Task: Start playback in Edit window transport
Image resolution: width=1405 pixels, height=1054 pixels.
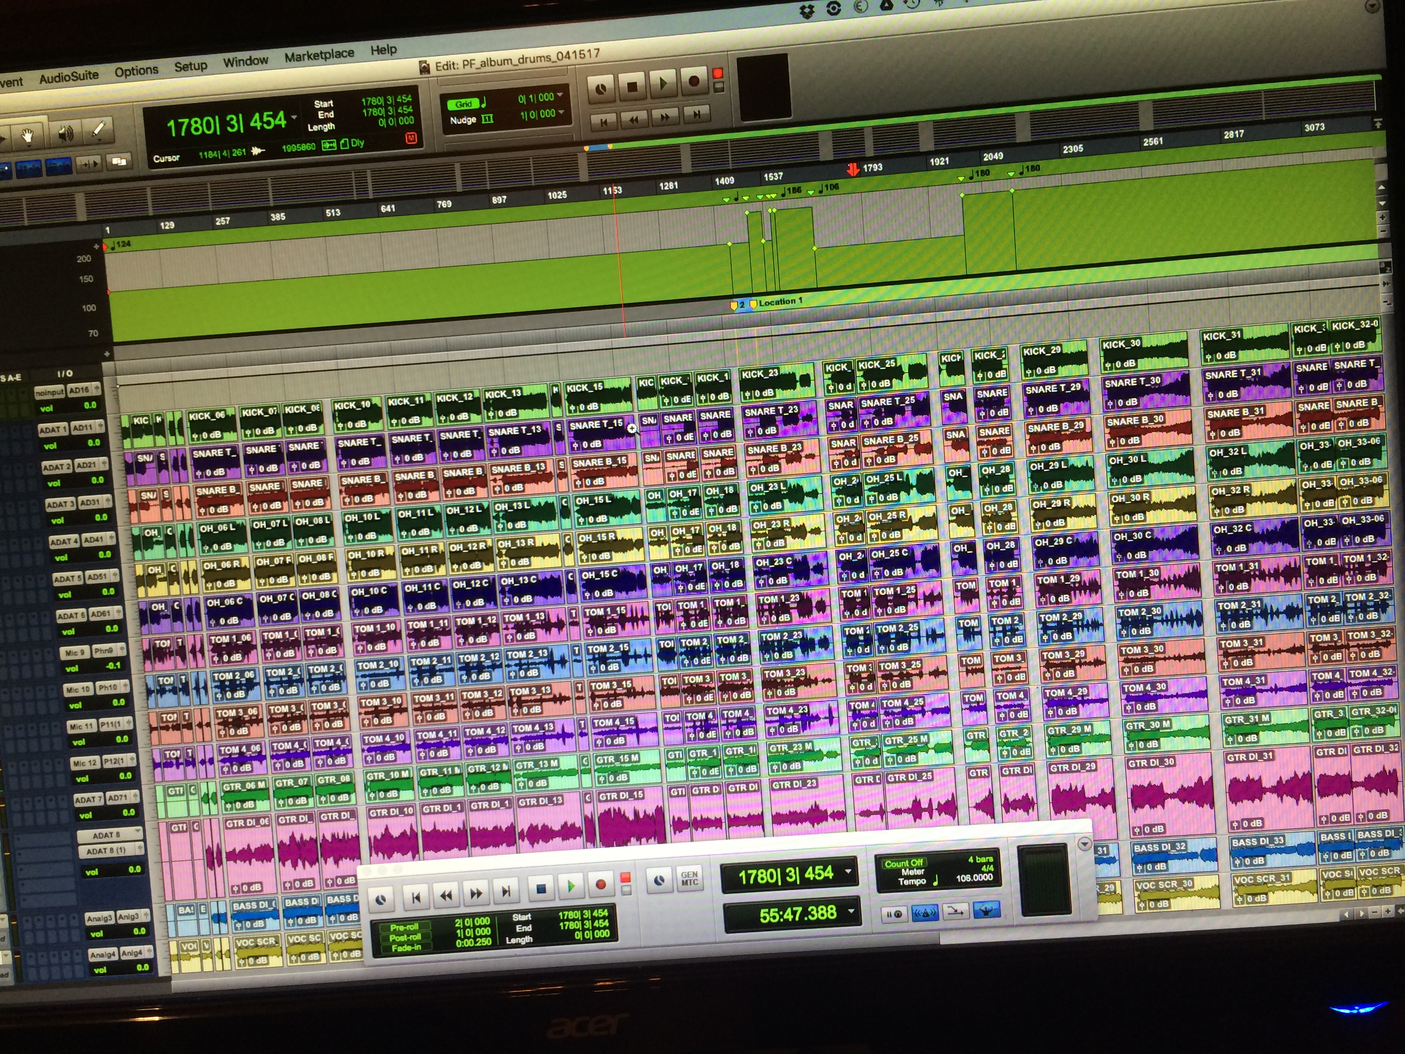Action: [x=663, y=83]
